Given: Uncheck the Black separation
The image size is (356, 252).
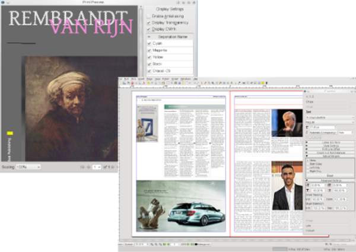Looking at the screenshot, I should tap(149, 63).
